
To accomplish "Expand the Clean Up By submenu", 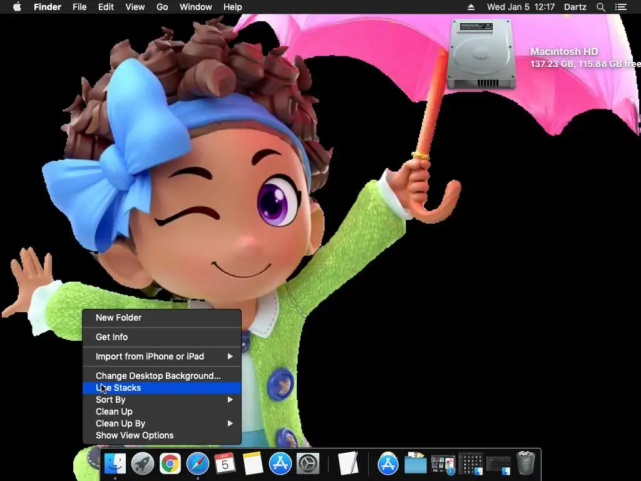I will pyautogui.click(x=162, y=423).
